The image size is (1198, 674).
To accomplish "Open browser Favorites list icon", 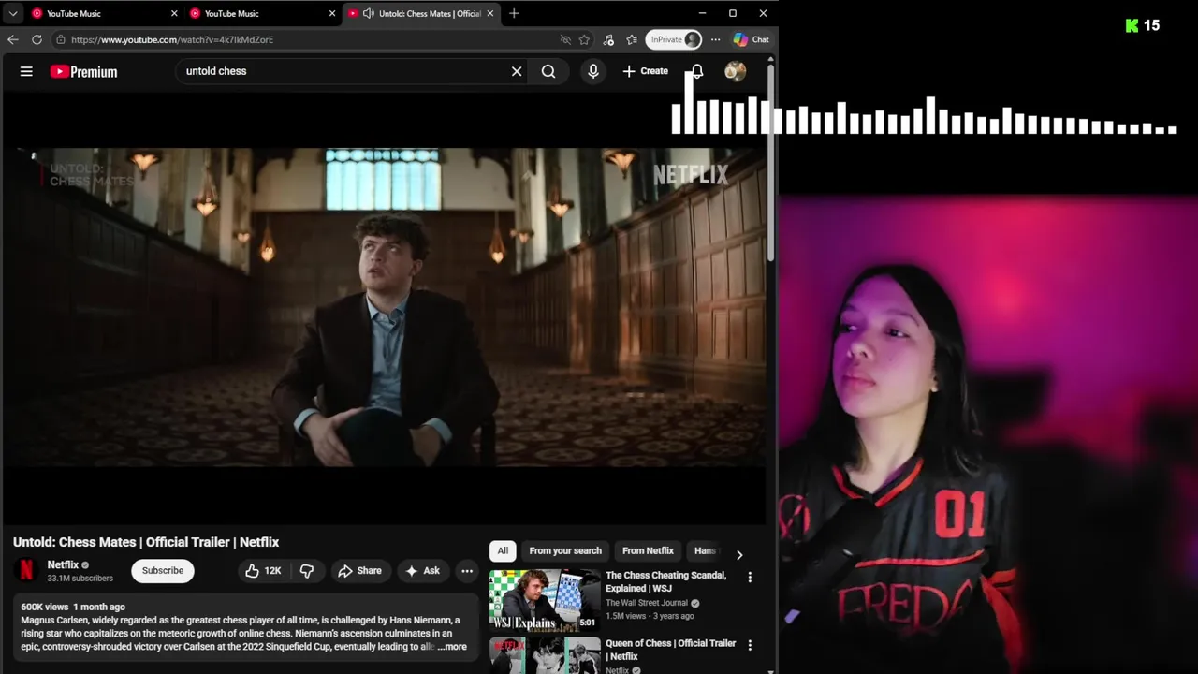I will pos(632,39).
